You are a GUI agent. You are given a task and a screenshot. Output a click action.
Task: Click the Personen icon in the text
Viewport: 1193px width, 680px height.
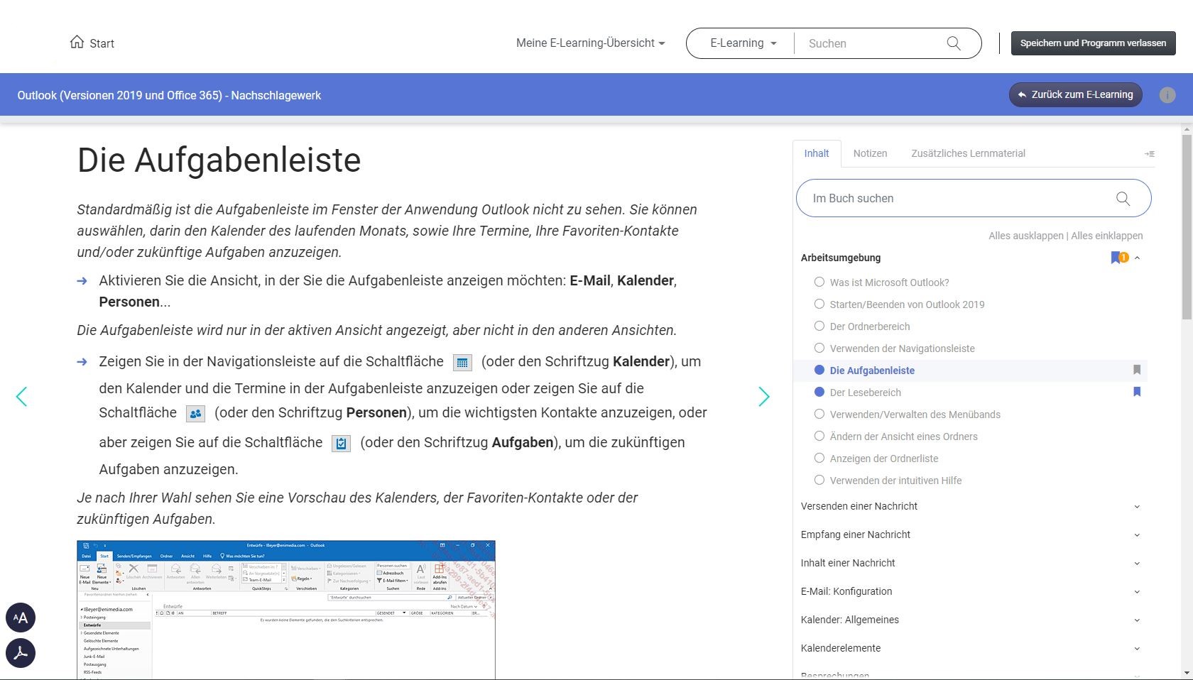(x=195, y=414)
